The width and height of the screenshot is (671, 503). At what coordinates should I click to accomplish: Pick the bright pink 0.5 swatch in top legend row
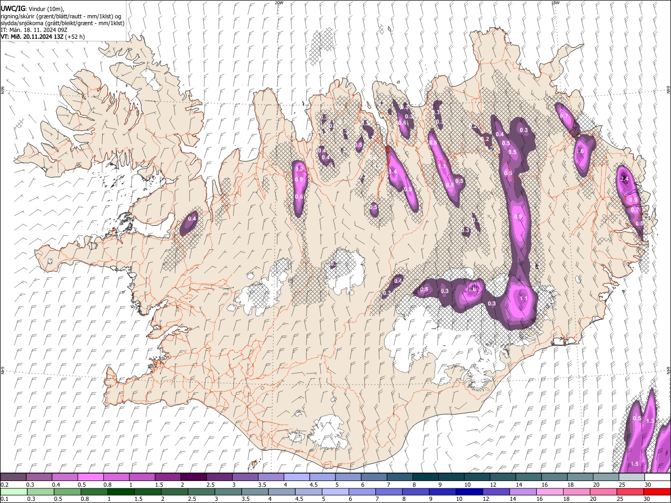(x=90, y=477)
